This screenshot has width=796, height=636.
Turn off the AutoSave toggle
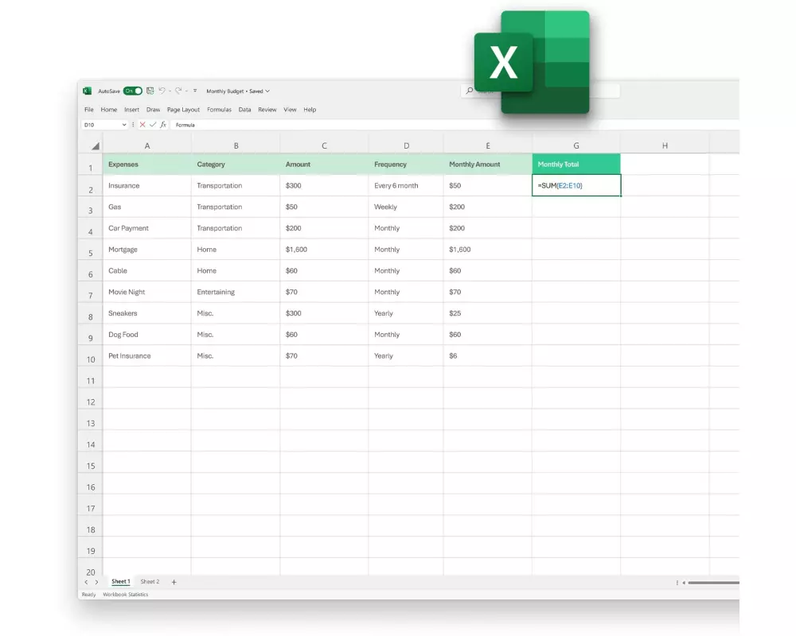(x=133, y=91)
